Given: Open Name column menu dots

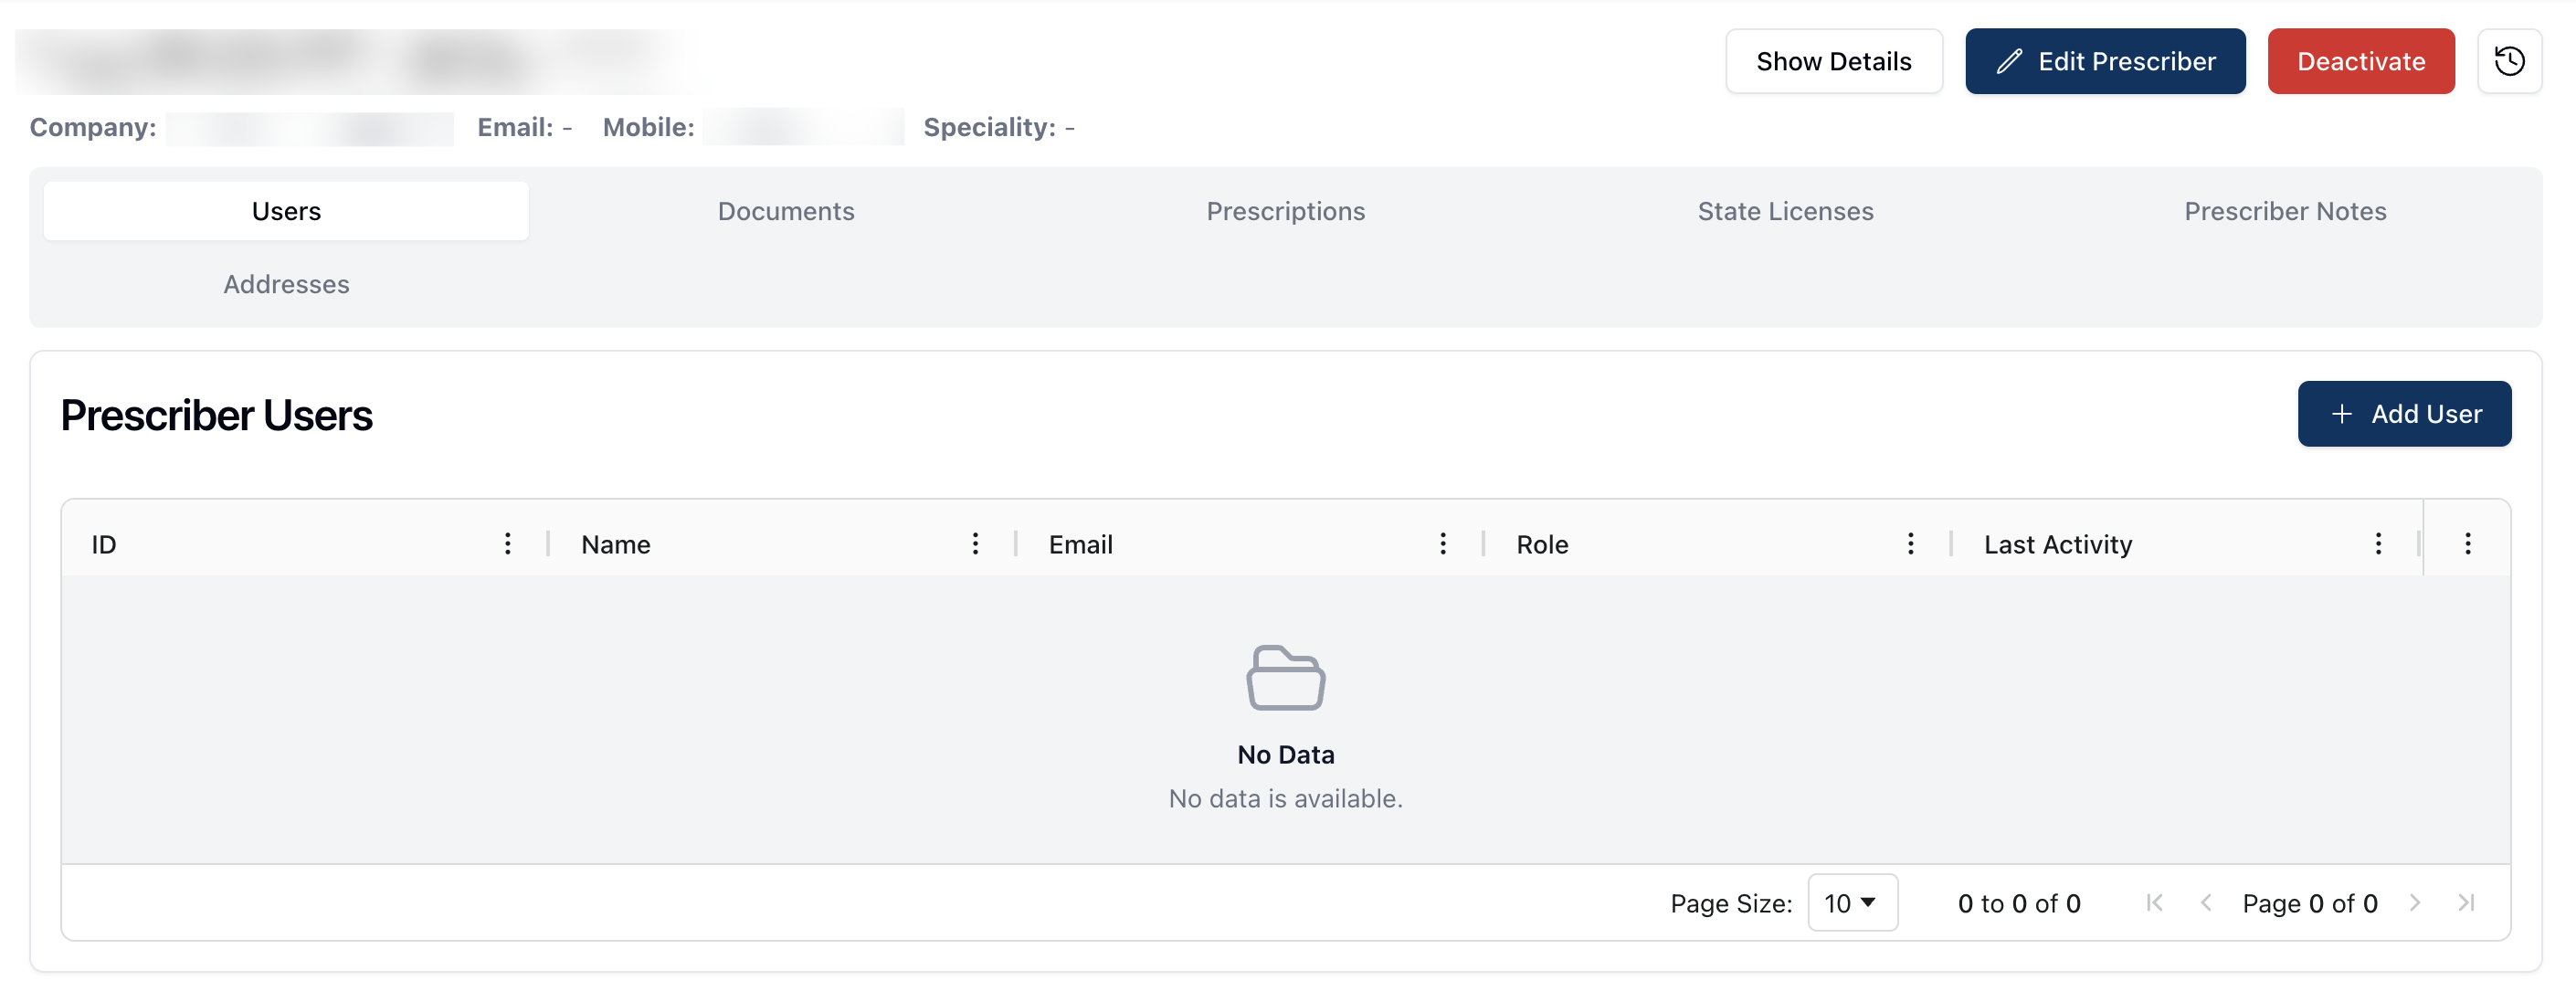Looking at the screenshot, I should [975, 543].
